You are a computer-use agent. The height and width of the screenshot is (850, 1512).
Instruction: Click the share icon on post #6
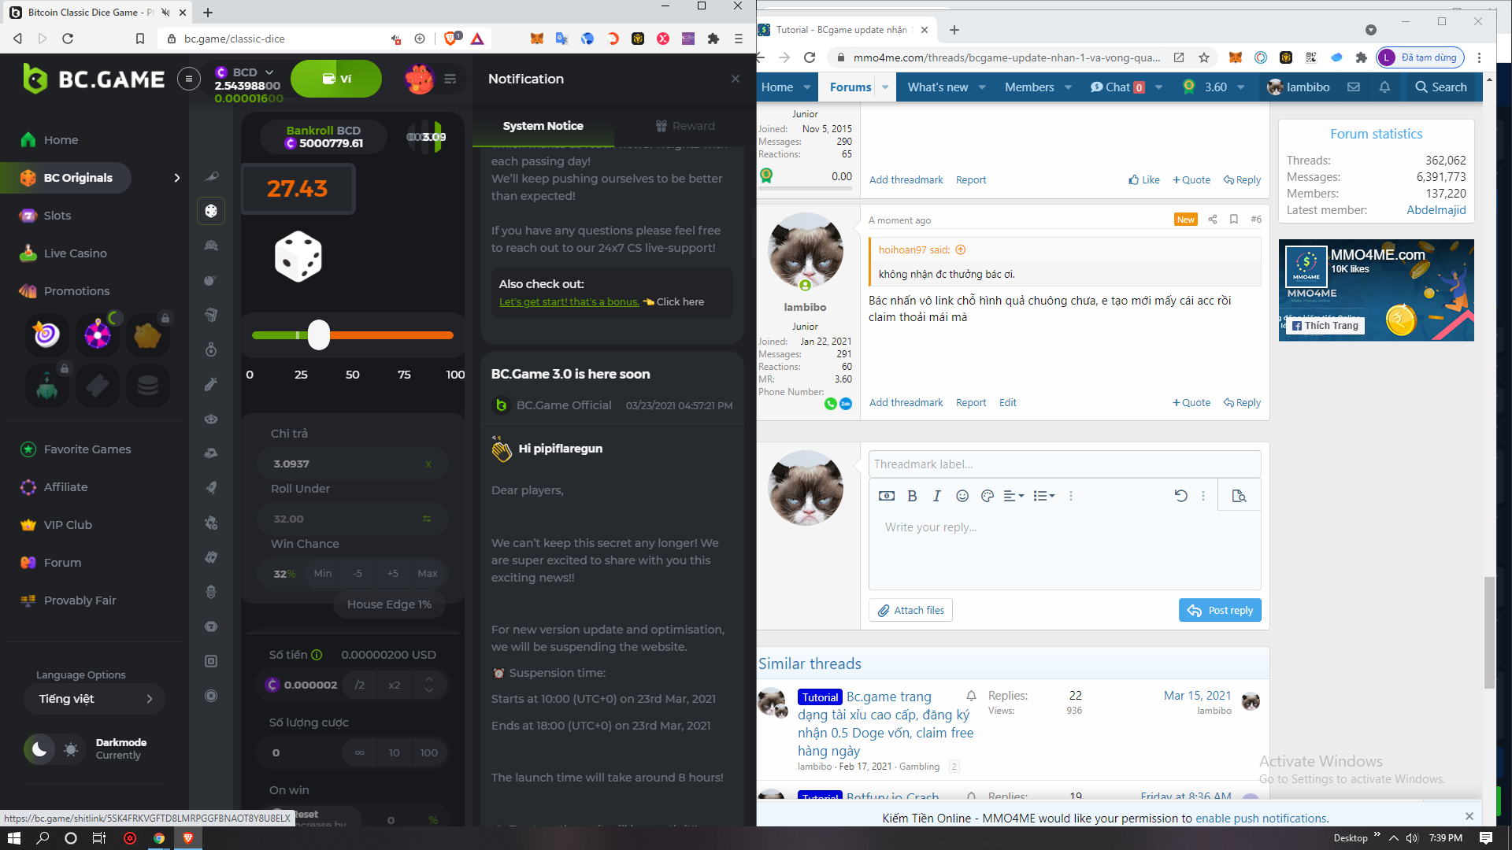point(1213,220)
